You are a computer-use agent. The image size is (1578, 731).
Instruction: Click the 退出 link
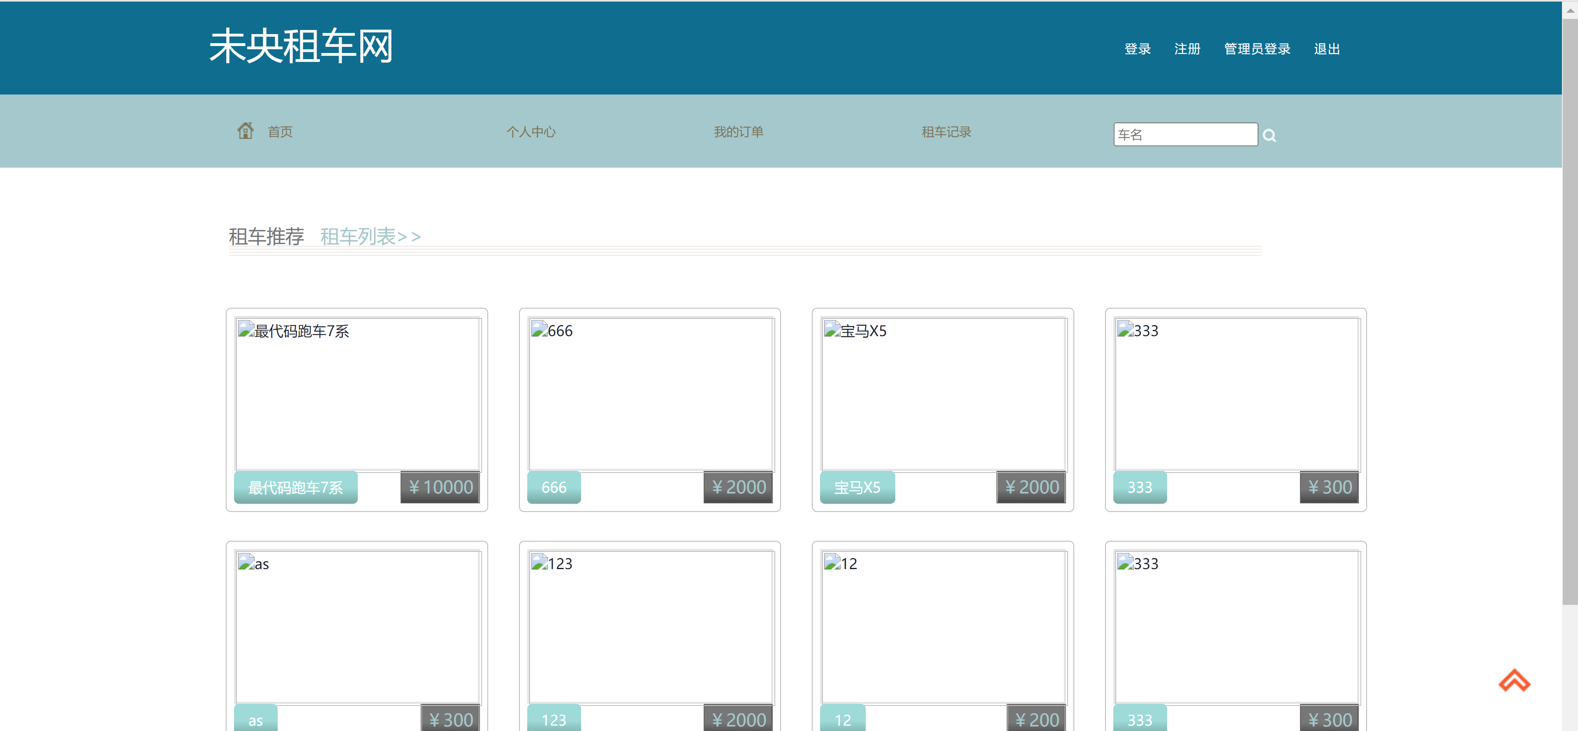[1326, 48]
